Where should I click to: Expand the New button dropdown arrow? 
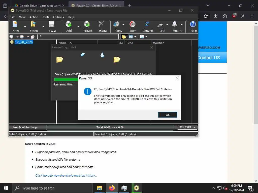tap(25, 27)
